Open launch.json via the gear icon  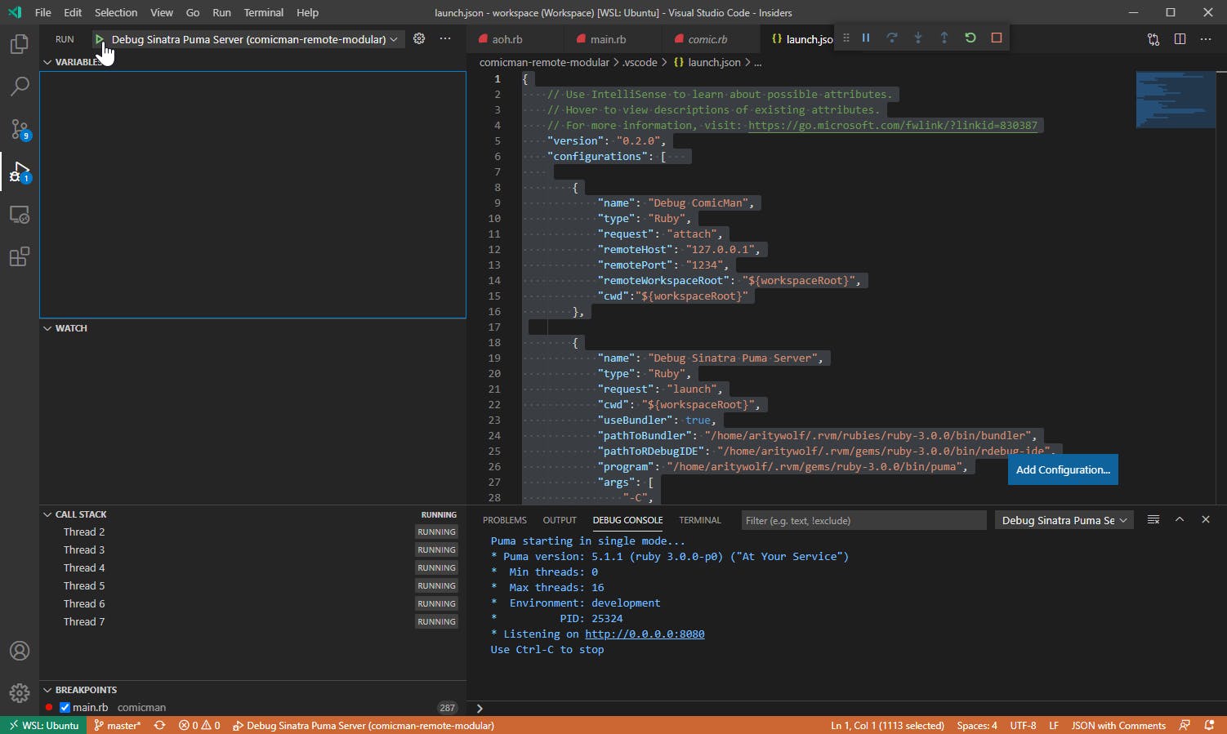(419, 38)
